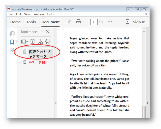Viewport: 161px width, 129px height.
Task: Open the View menu
Action: click(x=27, y=14)
